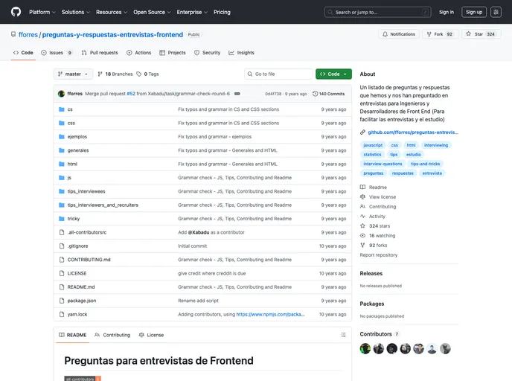Open the 18 Branches link

pos(115,74)
